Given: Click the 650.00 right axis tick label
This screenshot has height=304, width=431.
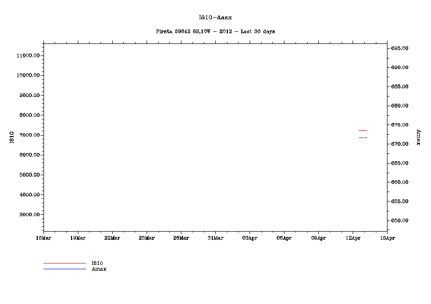Looking at the screenshot, I should (400, 221).
